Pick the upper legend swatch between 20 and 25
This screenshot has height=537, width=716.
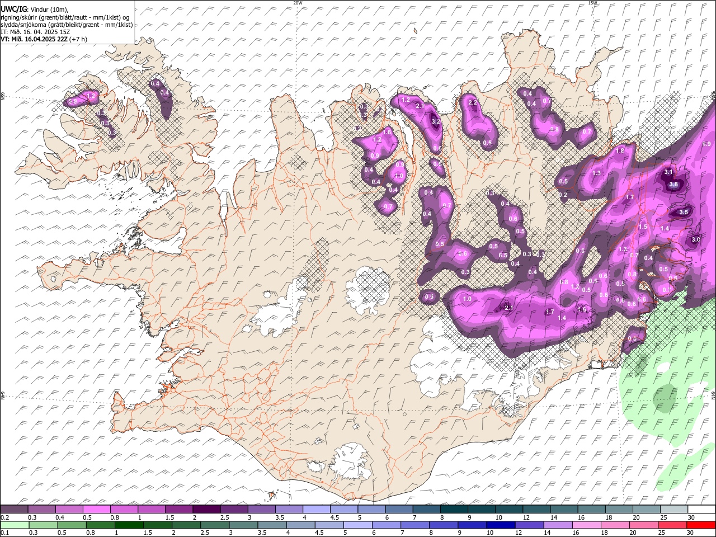pos(647,510)
